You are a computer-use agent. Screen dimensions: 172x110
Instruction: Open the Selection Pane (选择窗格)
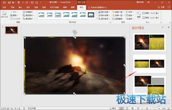pyautogui.click(x=117, y=19)
